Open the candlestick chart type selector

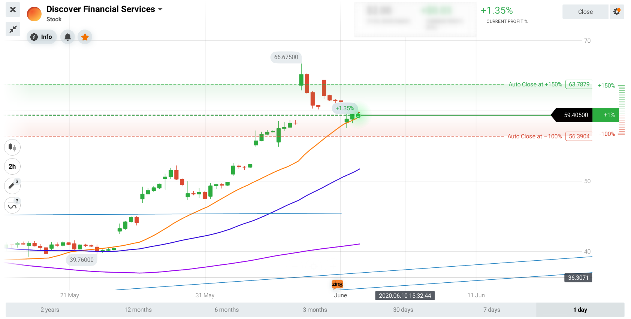(12, 147)
